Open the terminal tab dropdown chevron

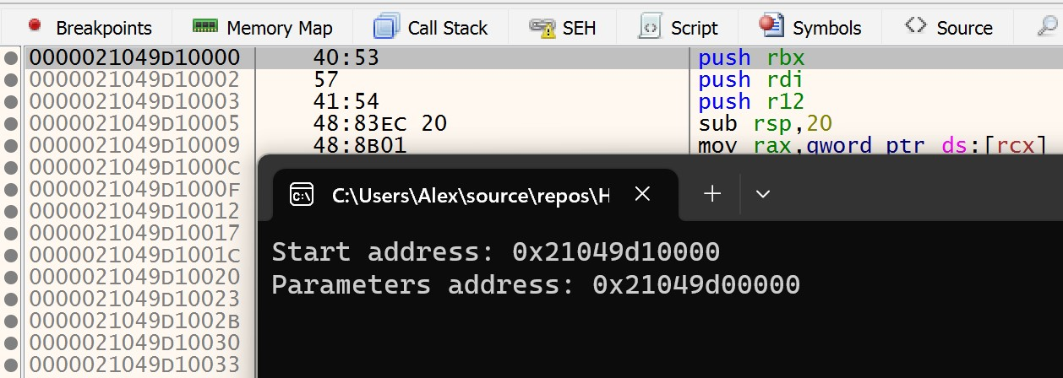(x=763, y=195)
